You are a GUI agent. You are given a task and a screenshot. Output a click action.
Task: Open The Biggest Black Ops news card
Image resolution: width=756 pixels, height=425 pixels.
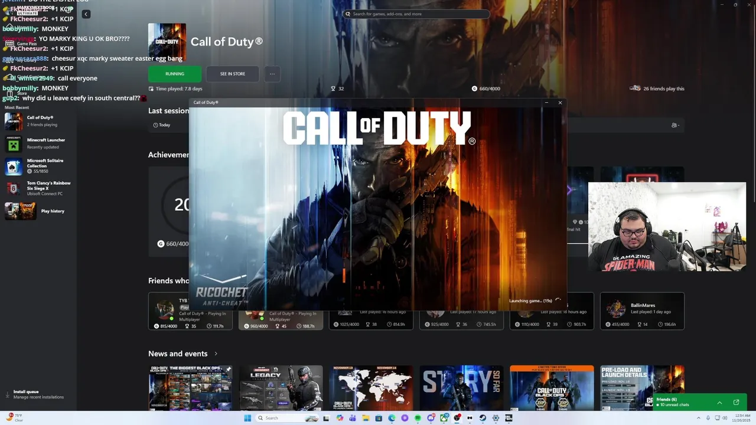click(190, 388)
